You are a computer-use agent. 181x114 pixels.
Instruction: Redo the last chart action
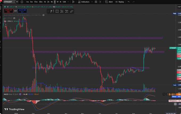pos(133,2)
